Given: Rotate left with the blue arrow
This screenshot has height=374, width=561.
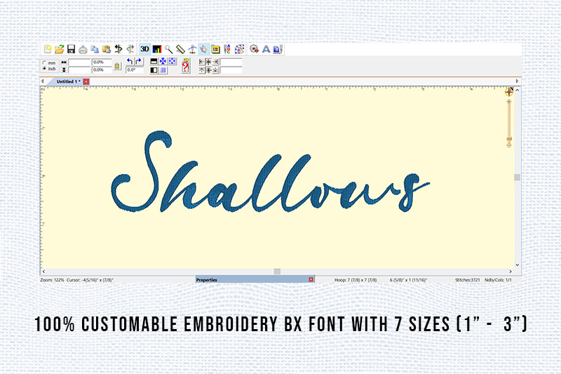Looking at the screenshot, I should 130,62.
